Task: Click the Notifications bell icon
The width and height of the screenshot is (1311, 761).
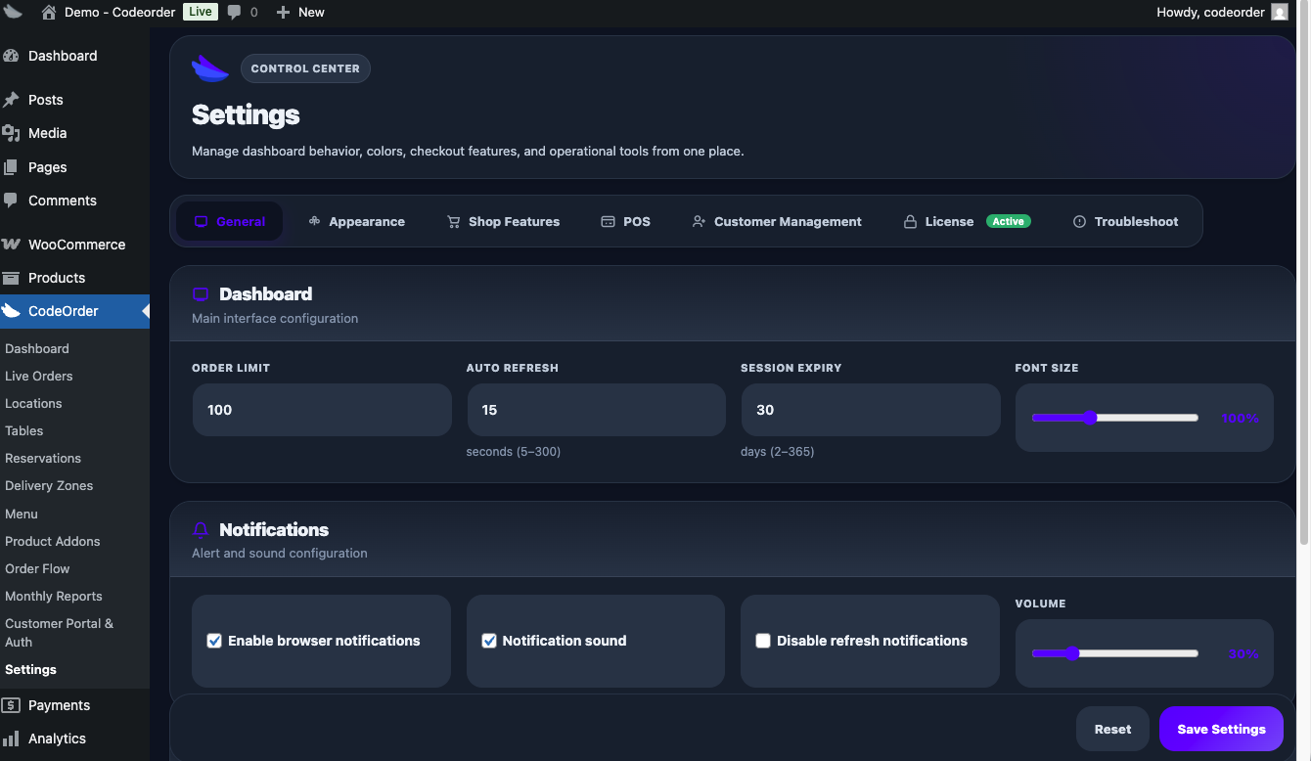Action: pos(201,529)
